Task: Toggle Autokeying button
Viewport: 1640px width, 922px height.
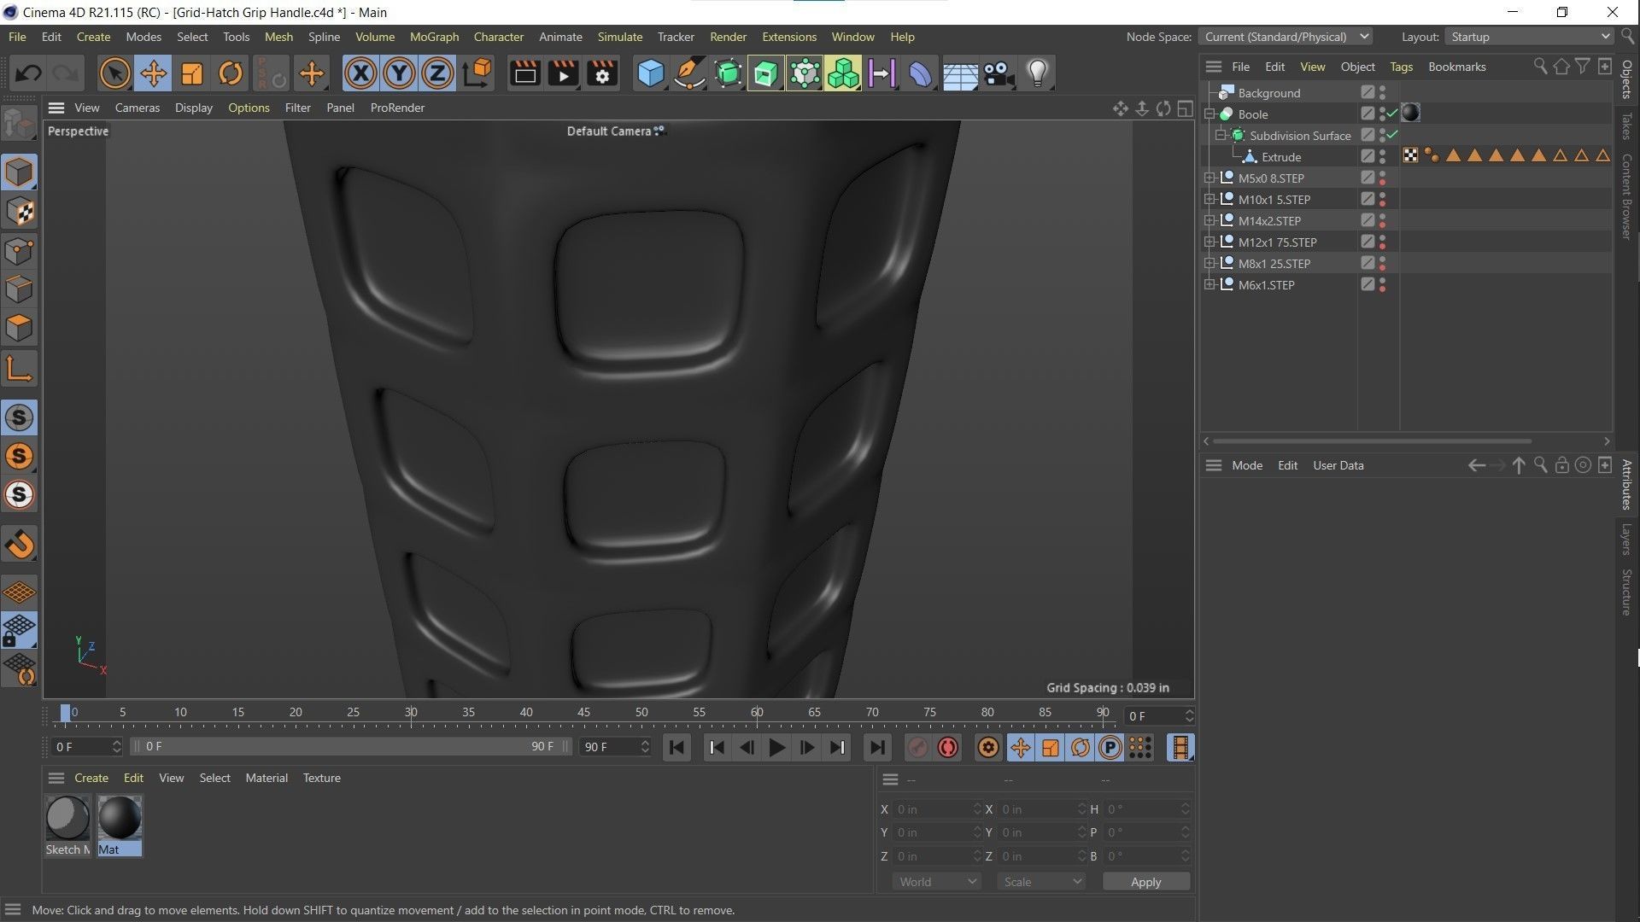Action: pos(947,748)
